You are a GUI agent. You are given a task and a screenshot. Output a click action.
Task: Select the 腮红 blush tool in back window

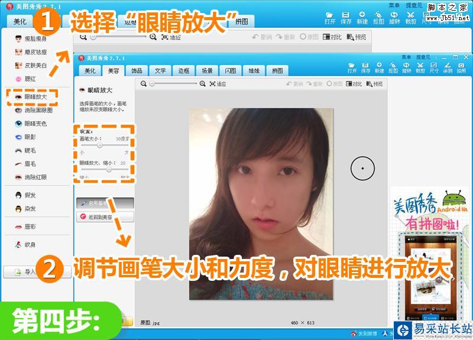tap(25, 79)
